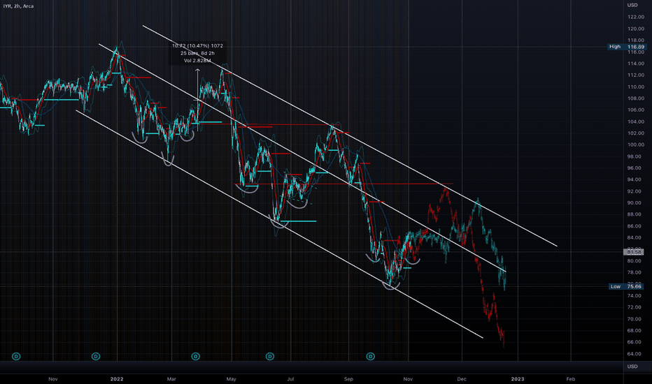This screenshot has height=384, width=652.
Task: Open the USD currency selector atop price scale
Action: tap(632, 5)
